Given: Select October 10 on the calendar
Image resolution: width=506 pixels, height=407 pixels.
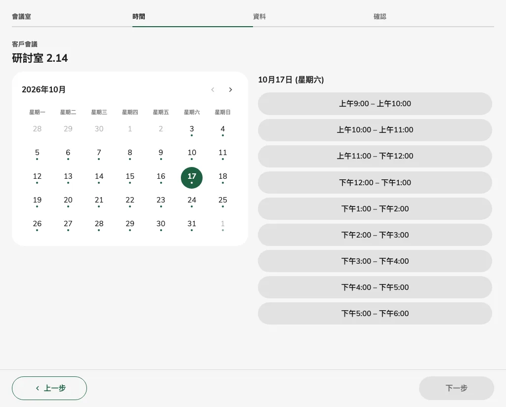Looking at the screenshot, I should [192, 154].
